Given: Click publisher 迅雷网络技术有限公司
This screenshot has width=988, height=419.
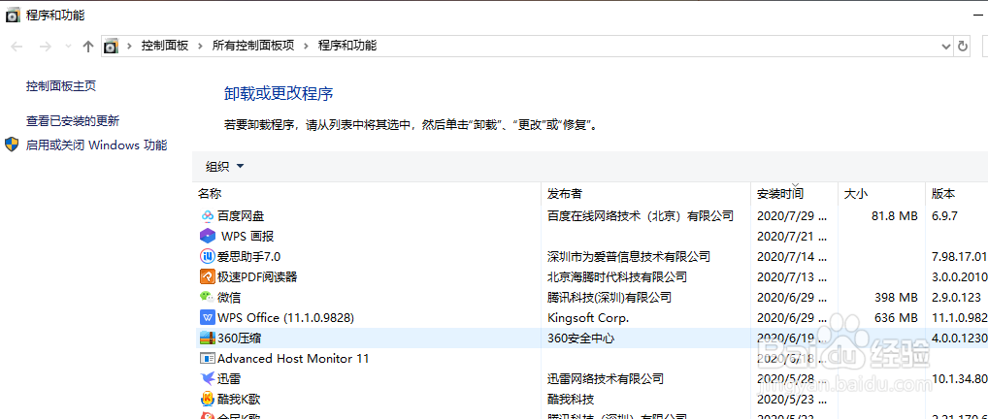Looking at the screenshot, I should (x=606, y=378).
